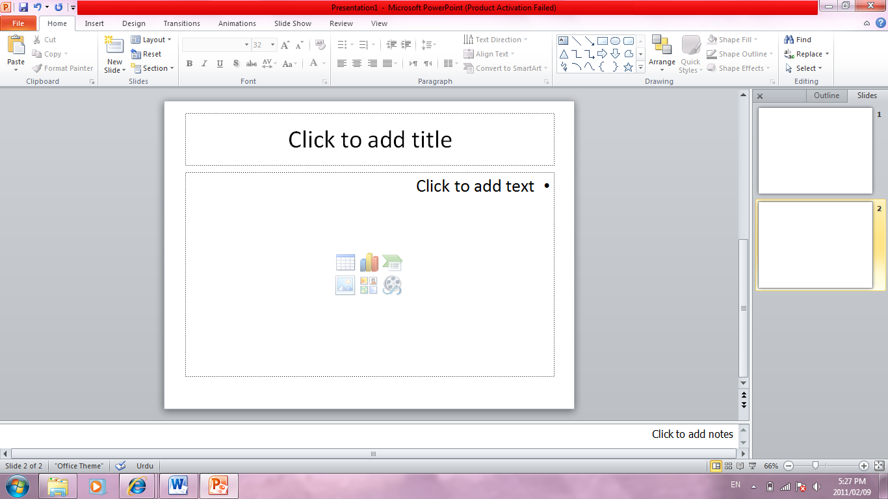
Task: Toggle text Shadow
Action: [235, 64]
